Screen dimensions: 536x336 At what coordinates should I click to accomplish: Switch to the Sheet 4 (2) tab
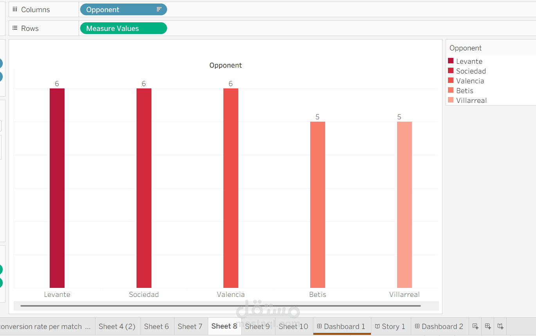pos(117,326)
